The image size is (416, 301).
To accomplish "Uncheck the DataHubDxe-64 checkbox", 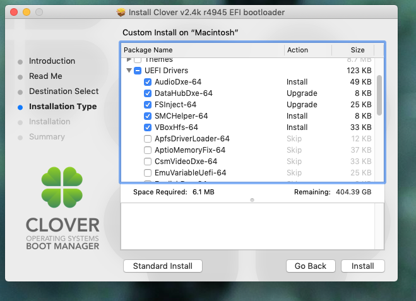I will [x=148, y=93].
